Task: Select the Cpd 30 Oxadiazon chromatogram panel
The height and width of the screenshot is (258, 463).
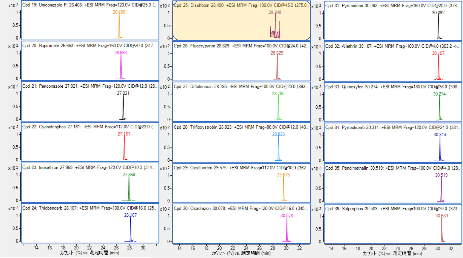Action: click(x=242, y=224)
